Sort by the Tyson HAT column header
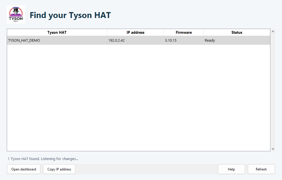This screenshot has width=282, height=180. click(x=57, y=32)
